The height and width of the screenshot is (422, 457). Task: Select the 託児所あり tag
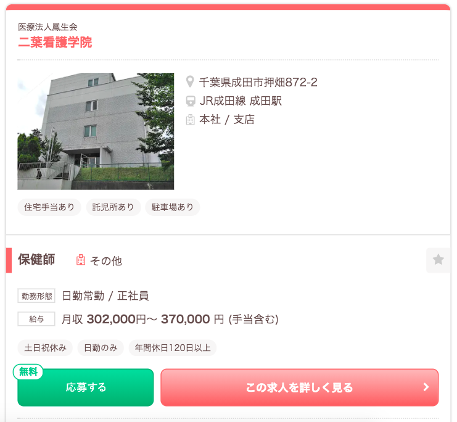click(x=113, y=207)
